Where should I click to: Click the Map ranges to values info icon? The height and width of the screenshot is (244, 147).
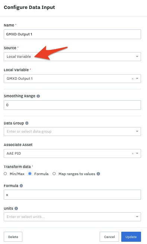coord(98,174)
